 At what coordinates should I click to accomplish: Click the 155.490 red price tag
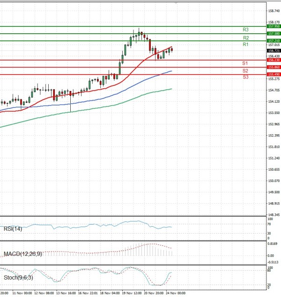pos(274,75)
